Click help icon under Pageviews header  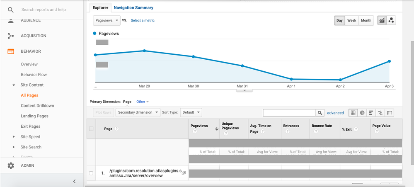coord(195,131)
